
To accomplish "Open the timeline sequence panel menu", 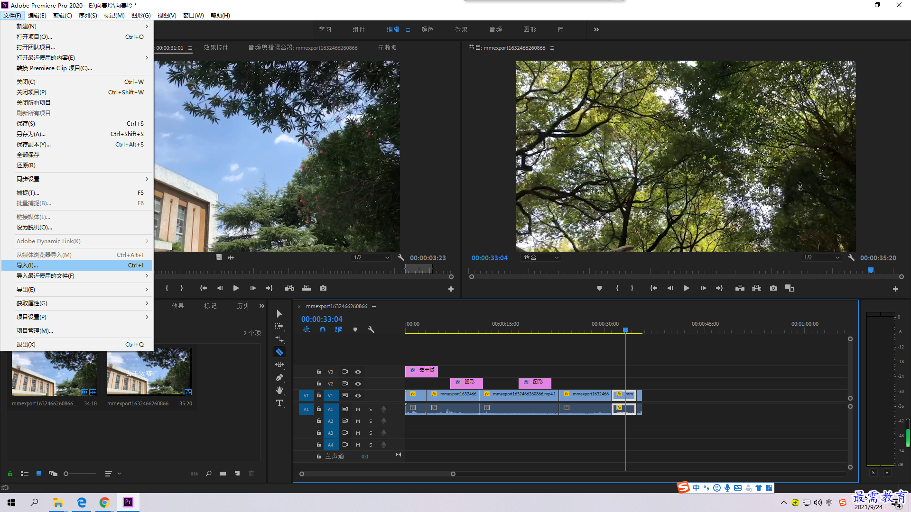I will 374,306.
